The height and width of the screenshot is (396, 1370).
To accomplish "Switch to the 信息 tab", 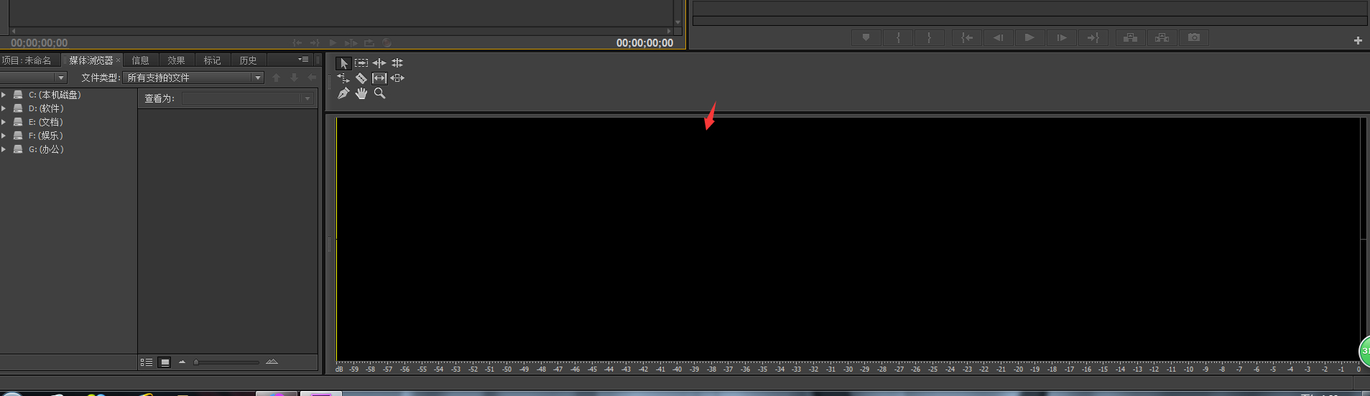I will [x=141, y=60].
